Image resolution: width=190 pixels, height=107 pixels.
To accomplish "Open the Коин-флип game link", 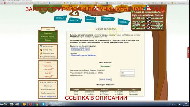I will point(48,70).
